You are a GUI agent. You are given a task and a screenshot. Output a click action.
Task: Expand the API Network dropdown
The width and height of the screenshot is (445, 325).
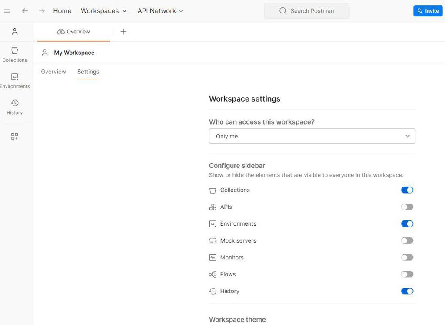point(160,11)
